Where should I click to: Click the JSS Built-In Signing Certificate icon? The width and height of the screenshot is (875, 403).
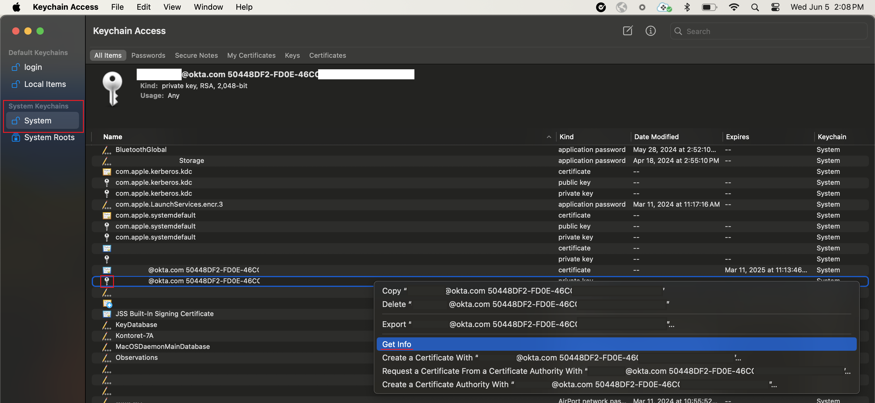107,314
